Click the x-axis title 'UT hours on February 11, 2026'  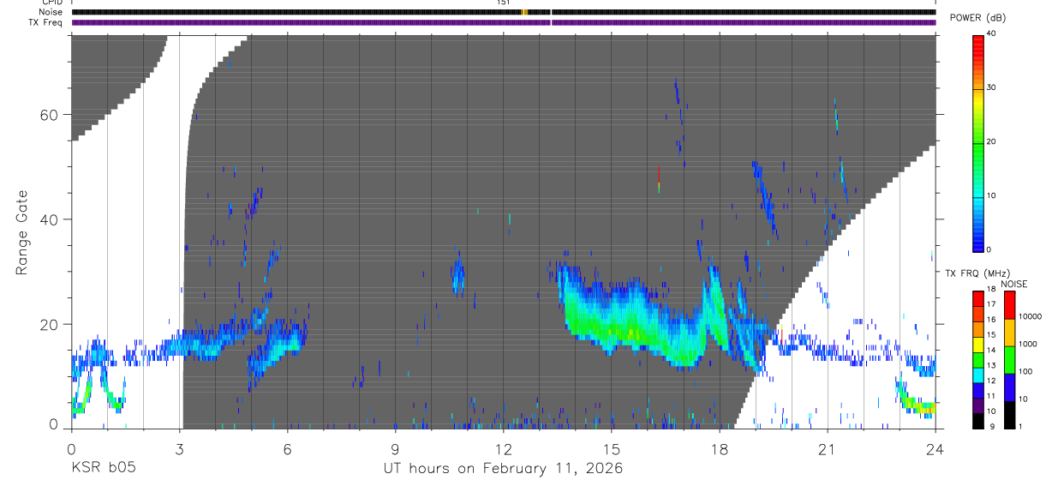coord(503,470)
